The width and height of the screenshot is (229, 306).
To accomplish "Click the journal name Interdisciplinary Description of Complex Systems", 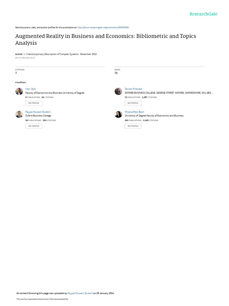I will pos(52,54).
